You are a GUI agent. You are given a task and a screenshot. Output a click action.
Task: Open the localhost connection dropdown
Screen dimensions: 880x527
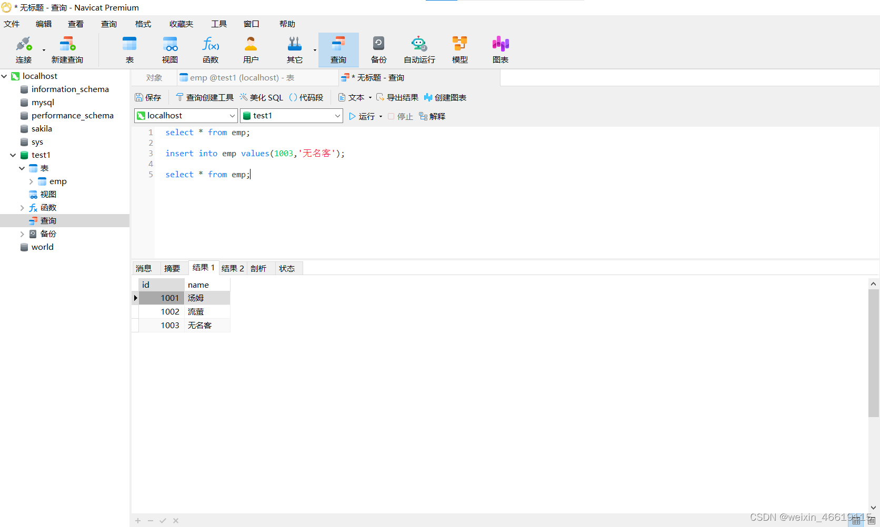tap(233, 115)
